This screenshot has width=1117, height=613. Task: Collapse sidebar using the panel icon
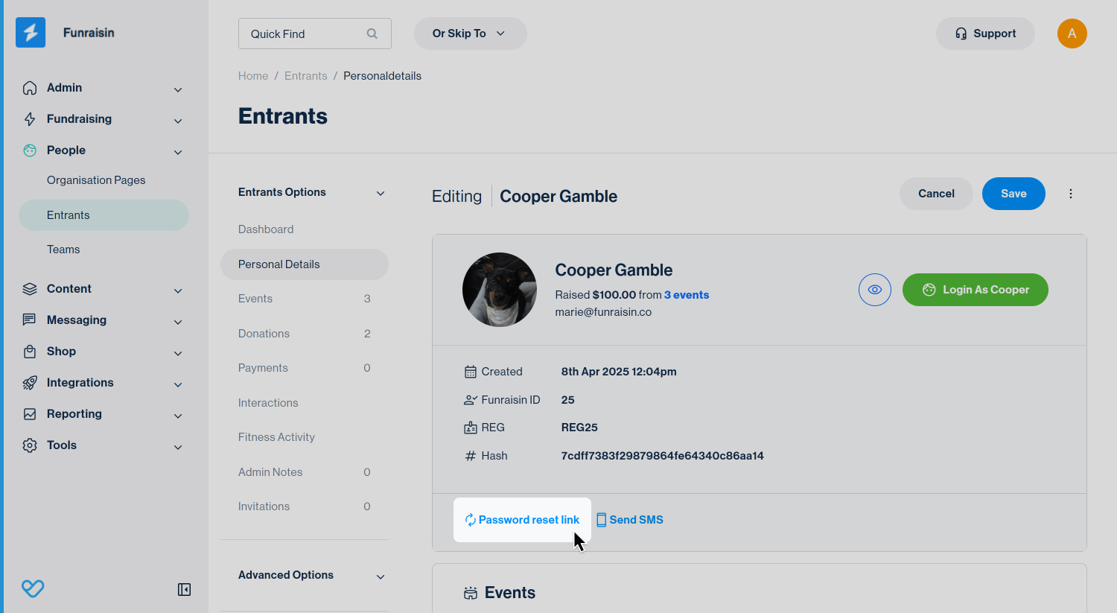tap(184, 590)
